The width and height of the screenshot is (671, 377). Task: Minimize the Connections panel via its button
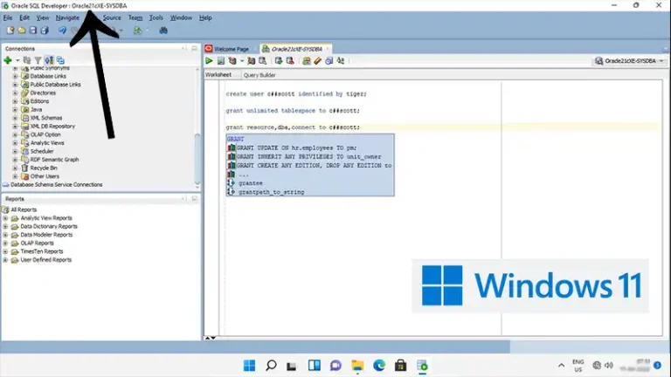(194, 49)
